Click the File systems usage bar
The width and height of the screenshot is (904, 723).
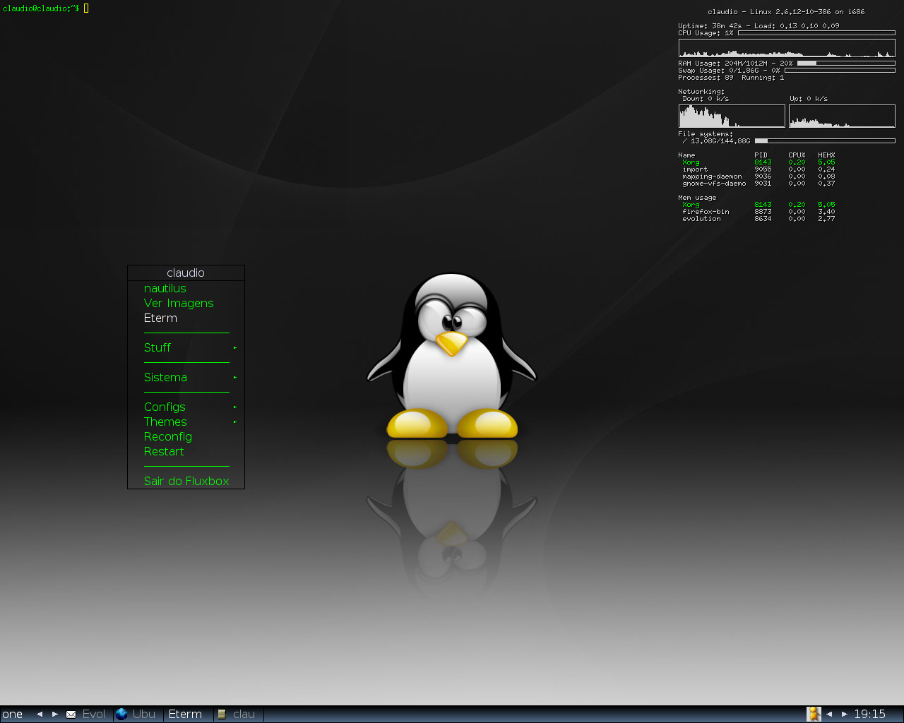click(825, 141)
